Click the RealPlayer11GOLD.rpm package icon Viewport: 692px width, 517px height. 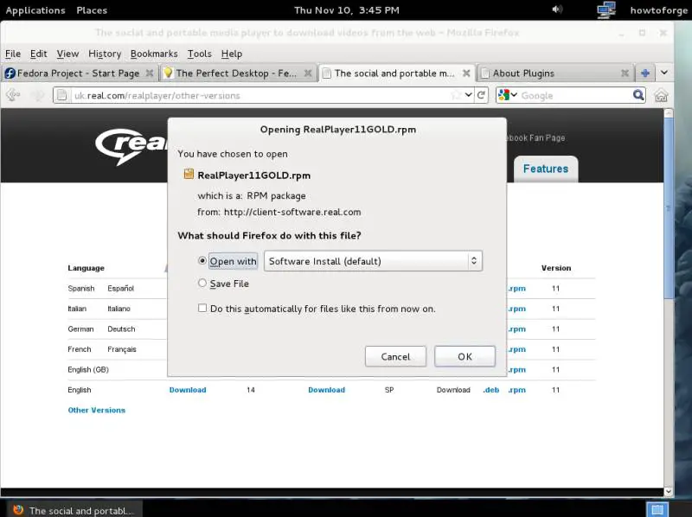(x=189, y=174)
